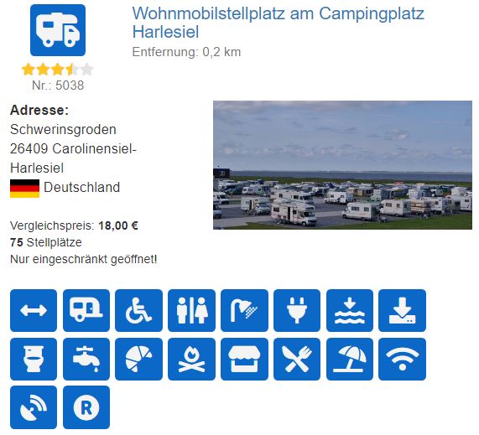479x435 pixels.
Task: Select the wheelchair accessibility icon
Action: tap(138, 310)
